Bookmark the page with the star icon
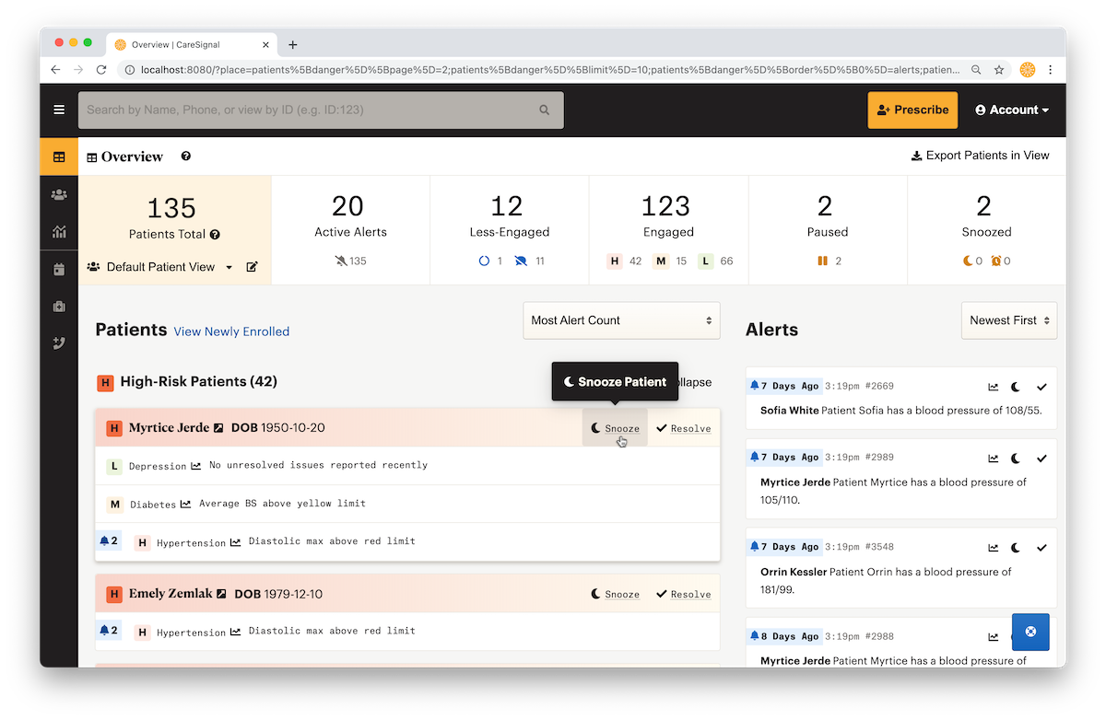Image resolution: width=1106 pixels, height=720 pixels. point(999,70)
